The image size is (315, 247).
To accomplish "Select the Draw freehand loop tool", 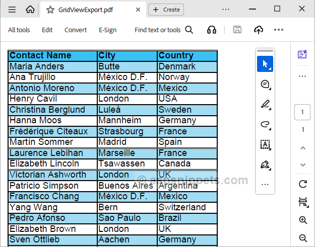I will [x=266, y=124].
